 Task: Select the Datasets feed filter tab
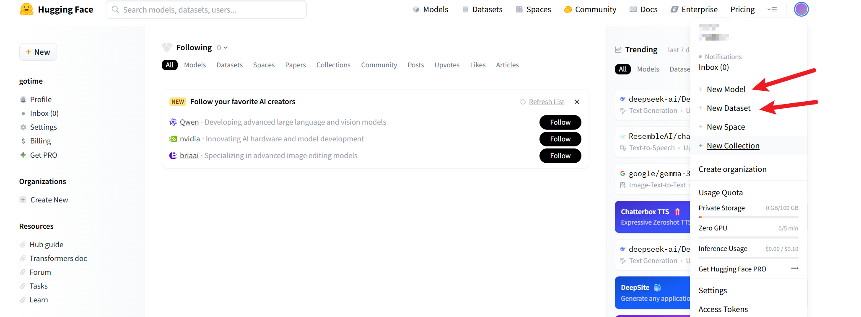point(230,65)
